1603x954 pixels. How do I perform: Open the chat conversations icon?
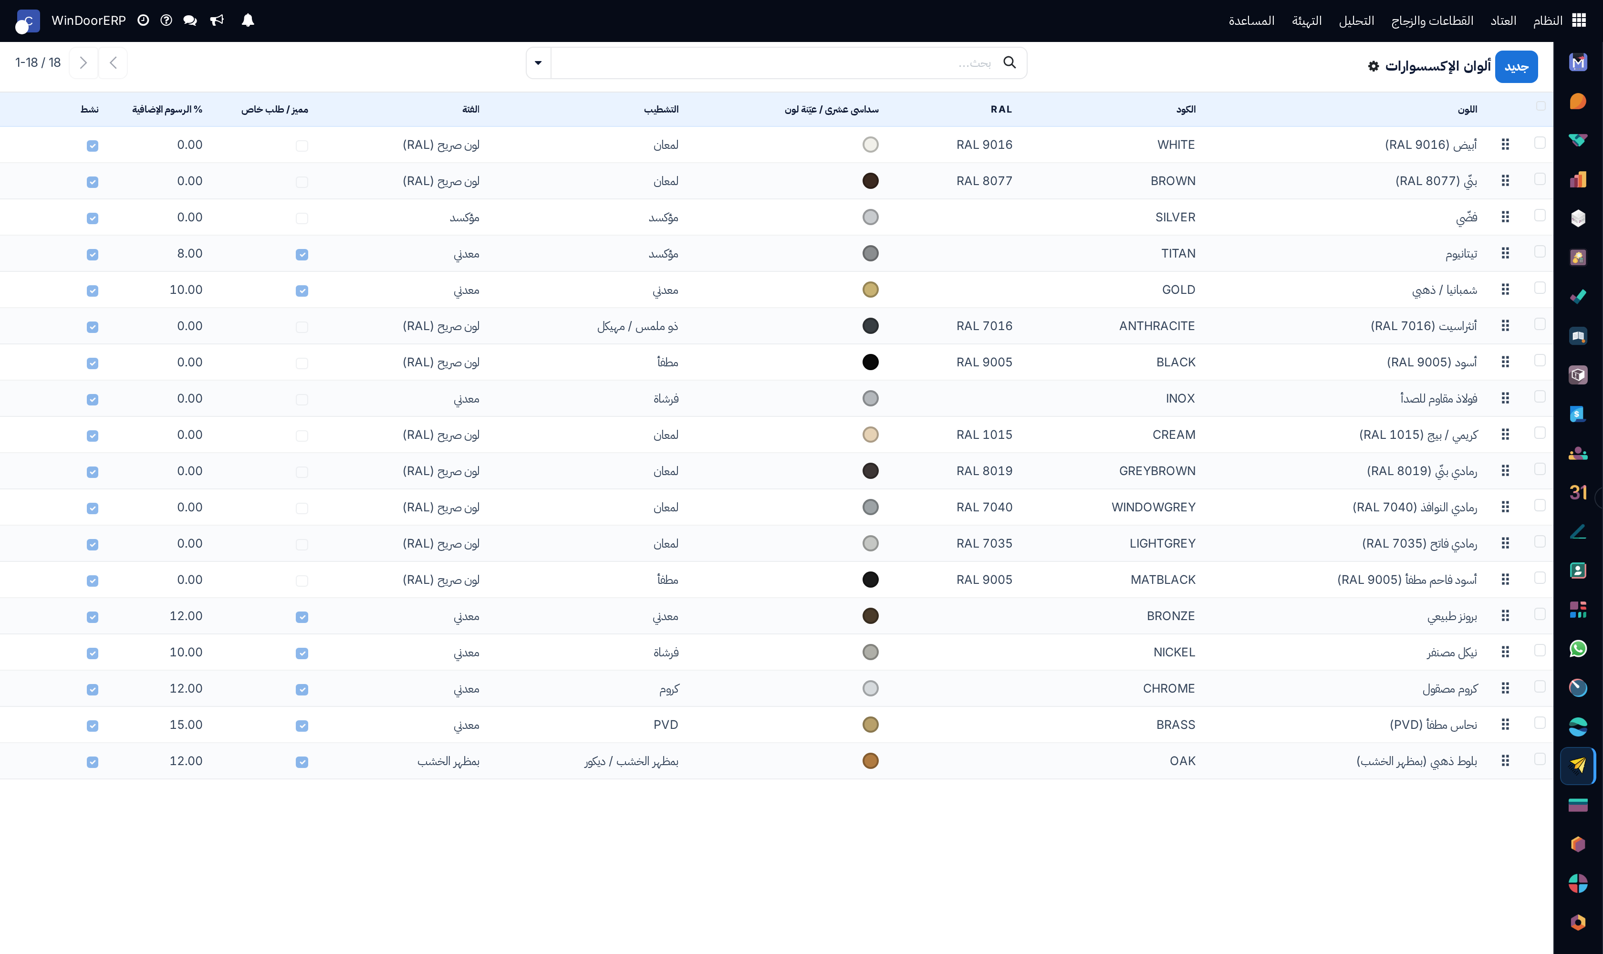(190, 21)
